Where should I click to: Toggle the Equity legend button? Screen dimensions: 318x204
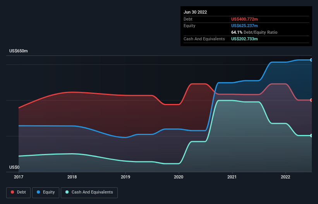click(x=46, y=192)
